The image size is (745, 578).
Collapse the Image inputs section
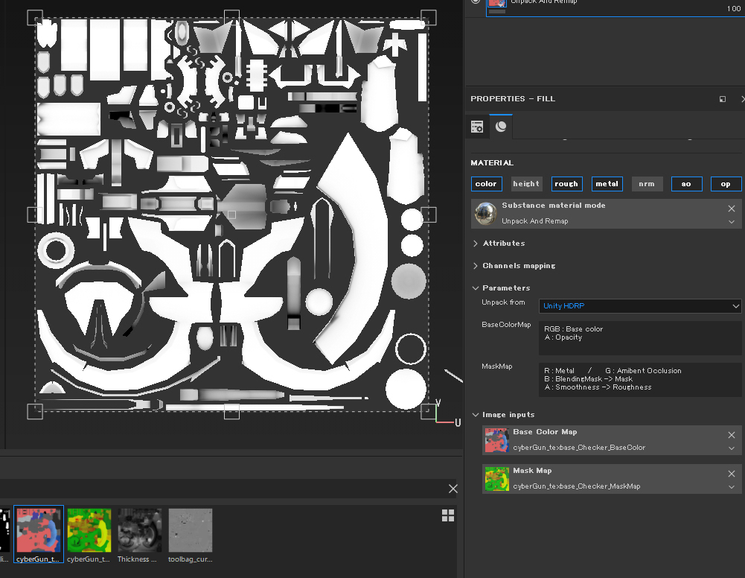(x=476, y=415)
